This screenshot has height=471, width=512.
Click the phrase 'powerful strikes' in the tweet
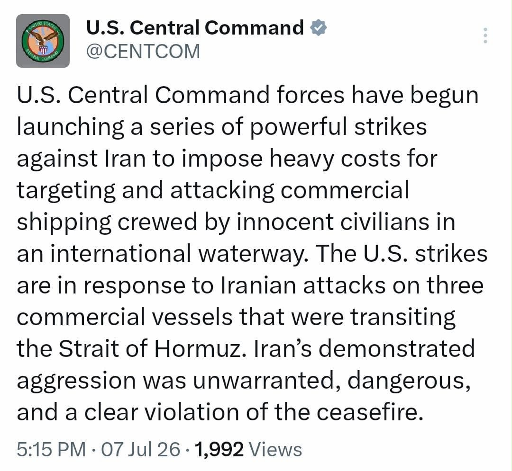[x=338, y=127]
